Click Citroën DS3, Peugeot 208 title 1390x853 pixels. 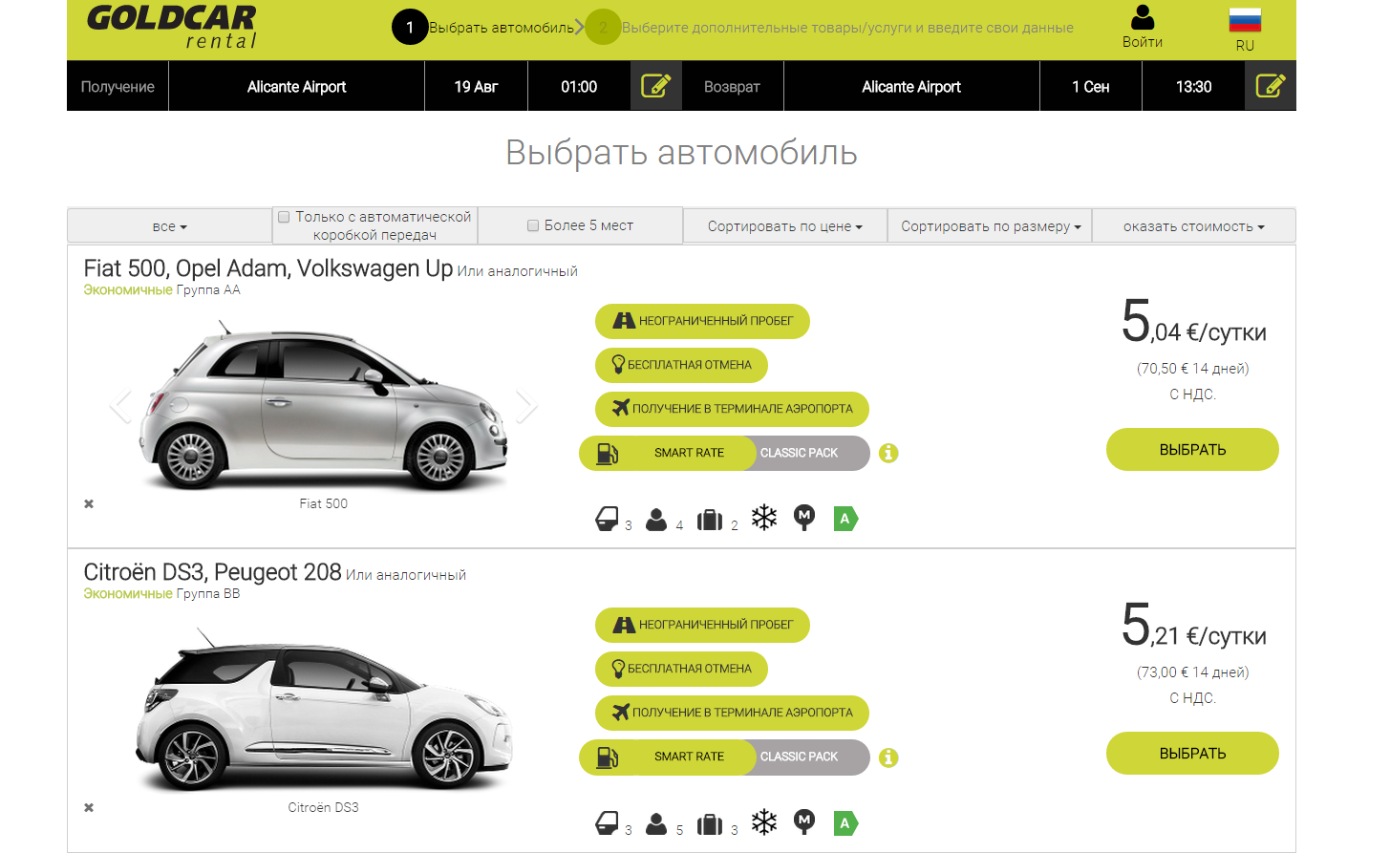[x=212, y=572]
